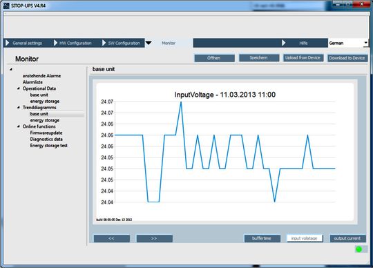Click the build date text under chart
Viewport: 373px width, 268px height.
point(114,220)
